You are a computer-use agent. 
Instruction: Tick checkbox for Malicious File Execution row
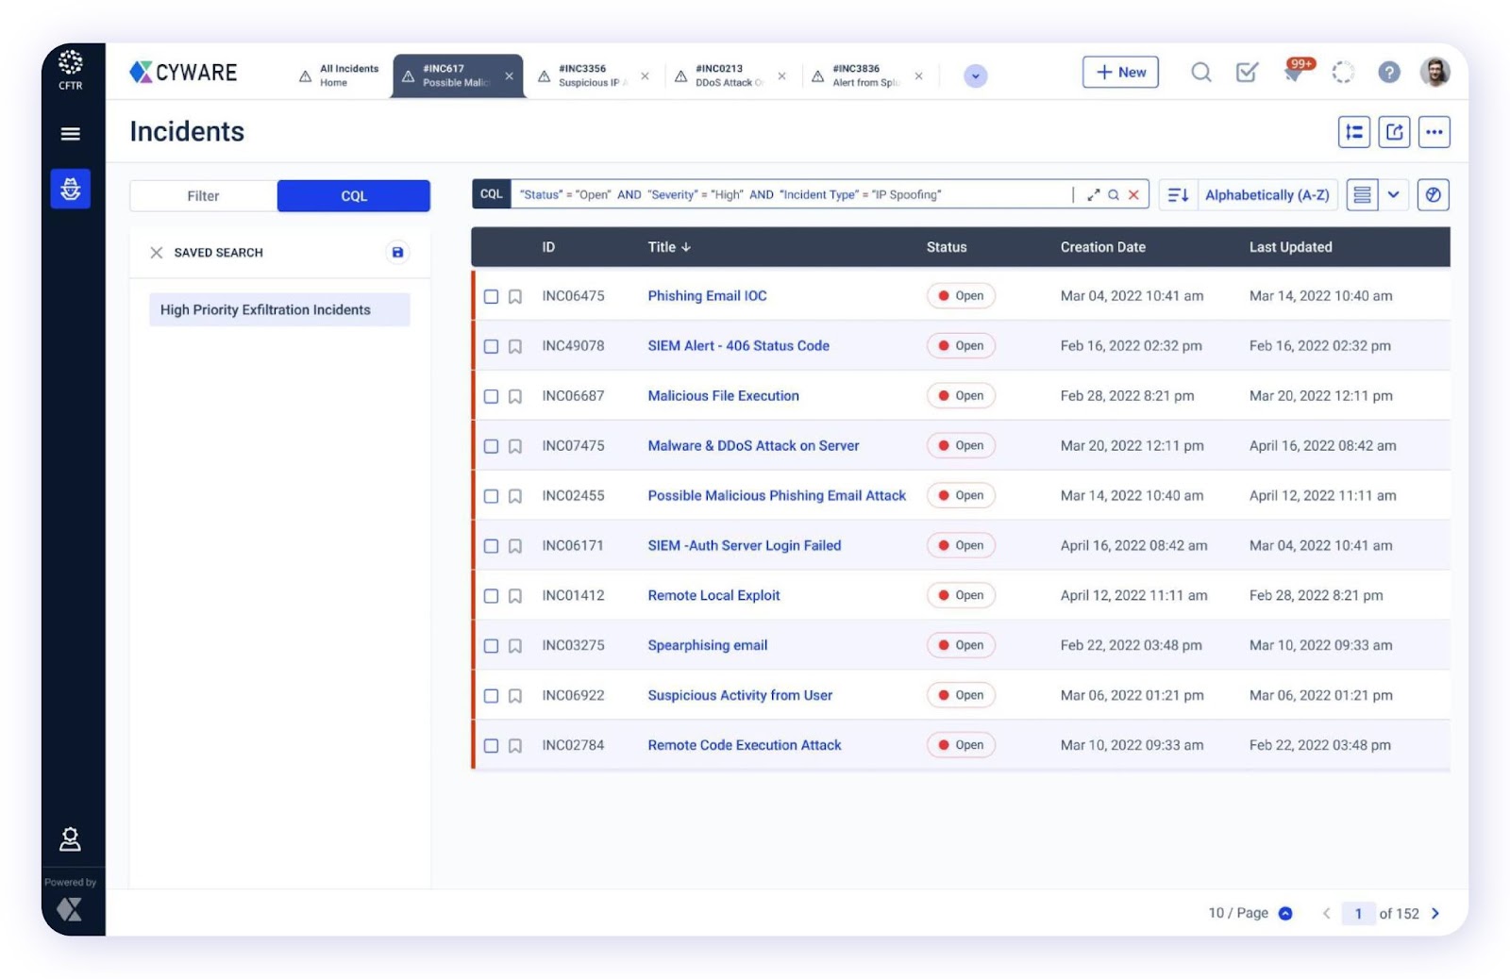click(491, 396)
